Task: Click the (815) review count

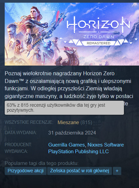Action: (86, 122)
